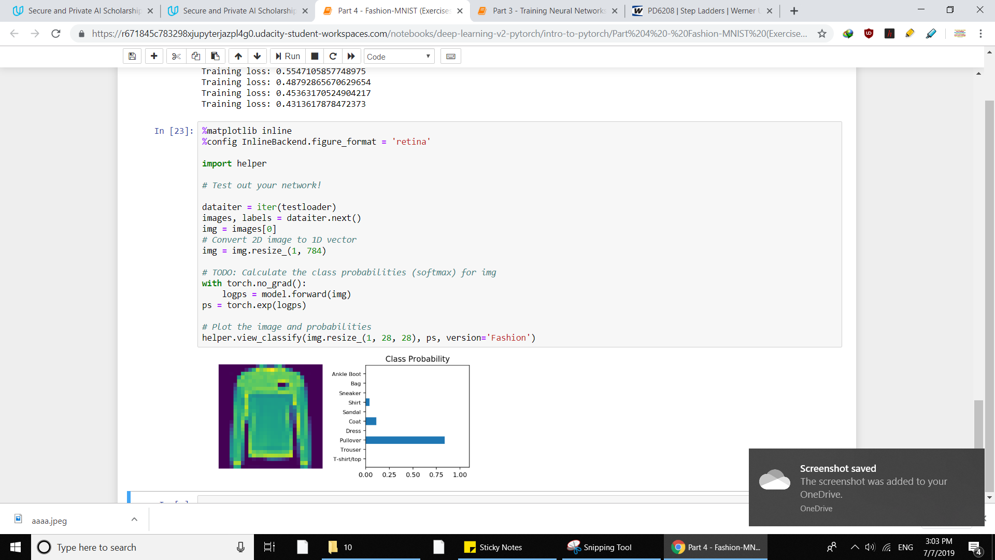Show hidden system tray icons chevron
The image size is (995, 560).
855,547
